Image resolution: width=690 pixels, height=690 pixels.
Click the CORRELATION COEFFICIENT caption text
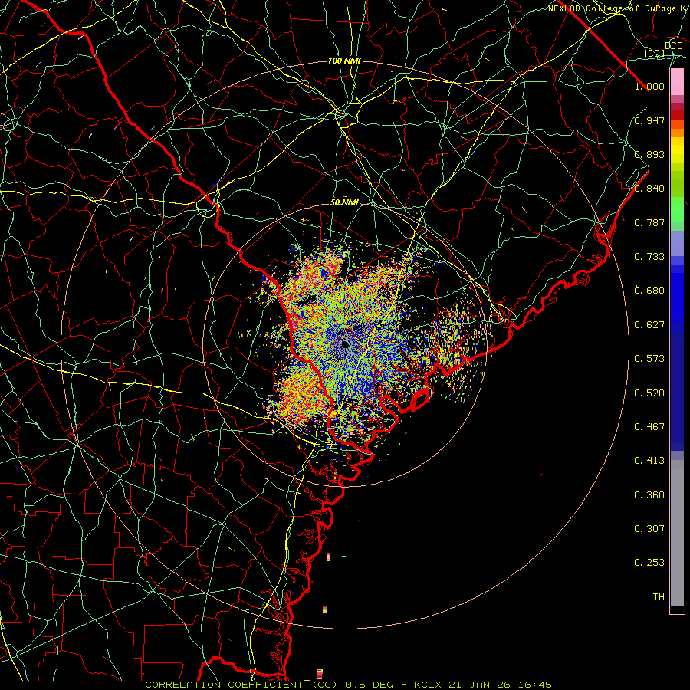tap(224, 685)
